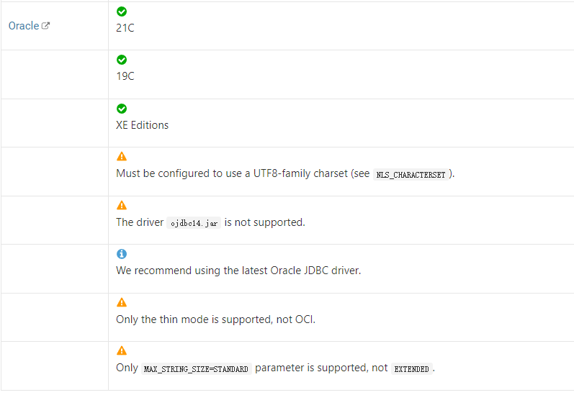Click the NLS_CHARACTERSET code label

[x=411, y=175]
